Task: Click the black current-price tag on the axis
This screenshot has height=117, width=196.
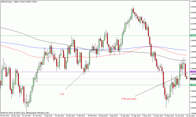Action: click(x=193, y=79)
